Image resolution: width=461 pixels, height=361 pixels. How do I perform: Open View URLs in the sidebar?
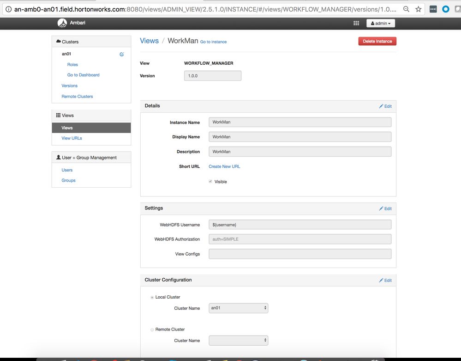click(72, 138)
